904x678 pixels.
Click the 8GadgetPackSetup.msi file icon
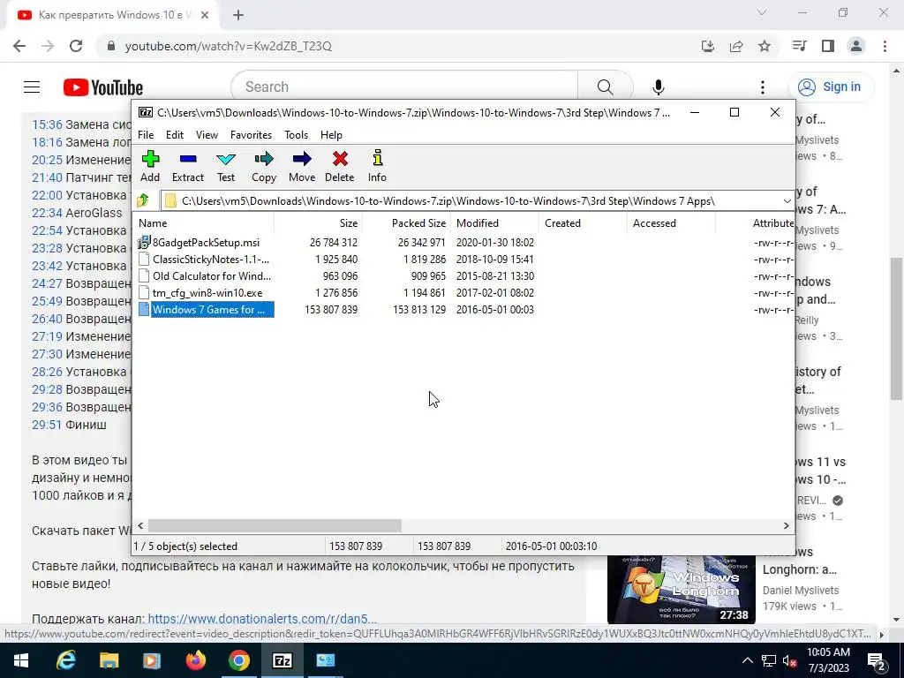coord(144,243)
